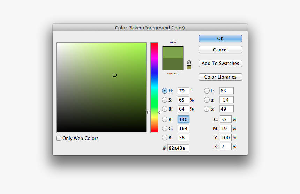Confirm with the OK button

tap(220, 38)
